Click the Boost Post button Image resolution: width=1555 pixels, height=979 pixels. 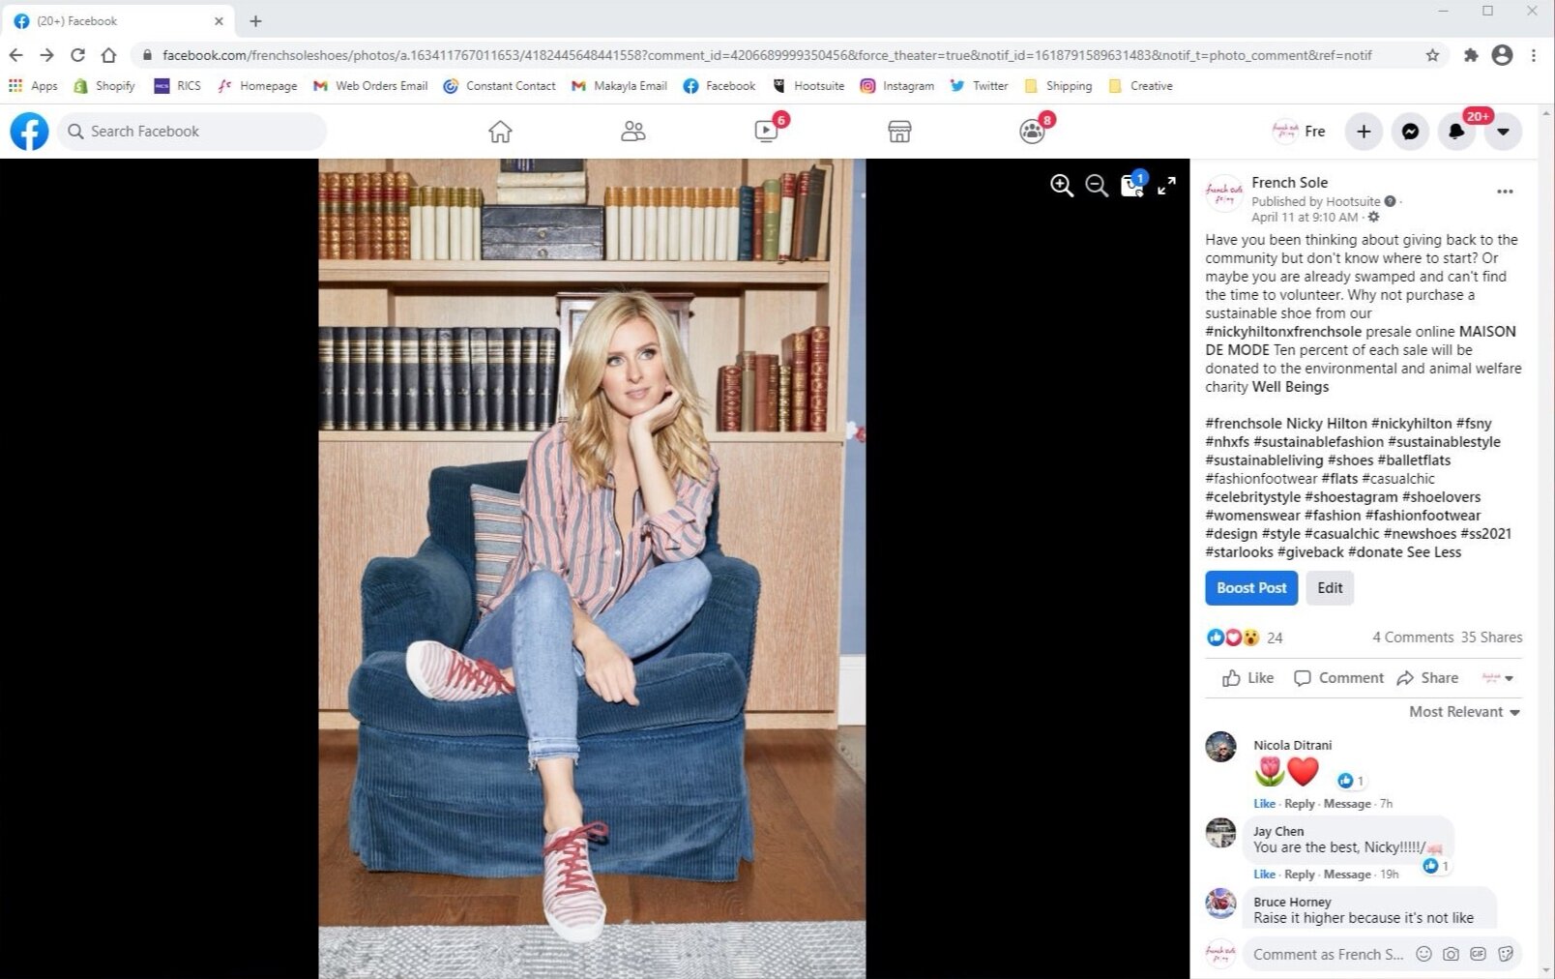click(1251, 588)
